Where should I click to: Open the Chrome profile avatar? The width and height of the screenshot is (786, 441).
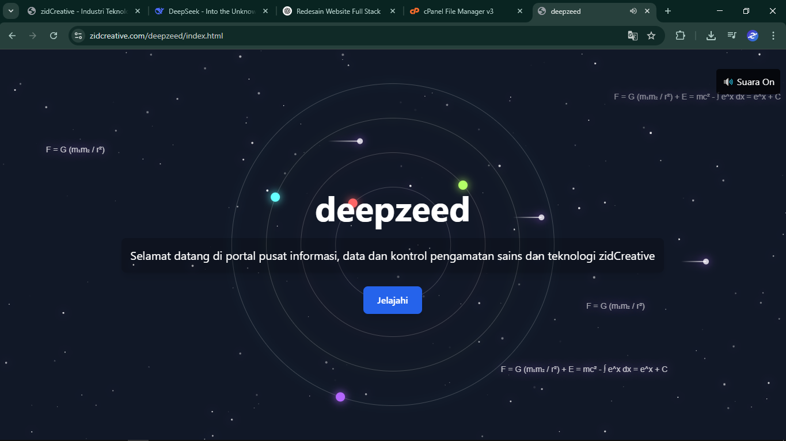753,36
